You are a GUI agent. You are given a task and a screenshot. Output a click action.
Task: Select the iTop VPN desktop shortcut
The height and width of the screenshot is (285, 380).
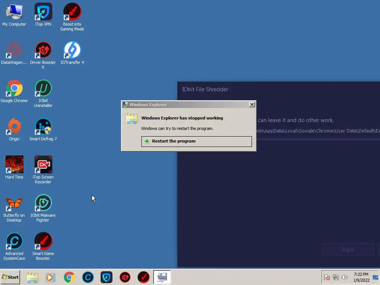tap(43, 14)
